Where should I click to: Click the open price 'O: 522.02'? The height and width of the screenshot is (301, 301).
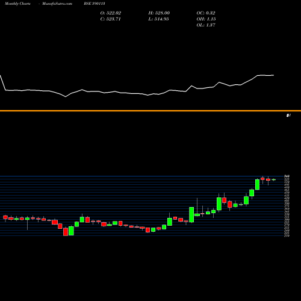click(111, 13)
